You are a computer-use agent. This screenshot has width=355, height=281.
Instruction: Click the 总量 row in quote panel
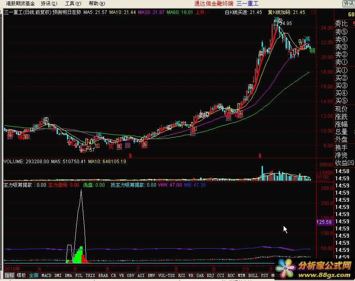(x=345, y=131)
